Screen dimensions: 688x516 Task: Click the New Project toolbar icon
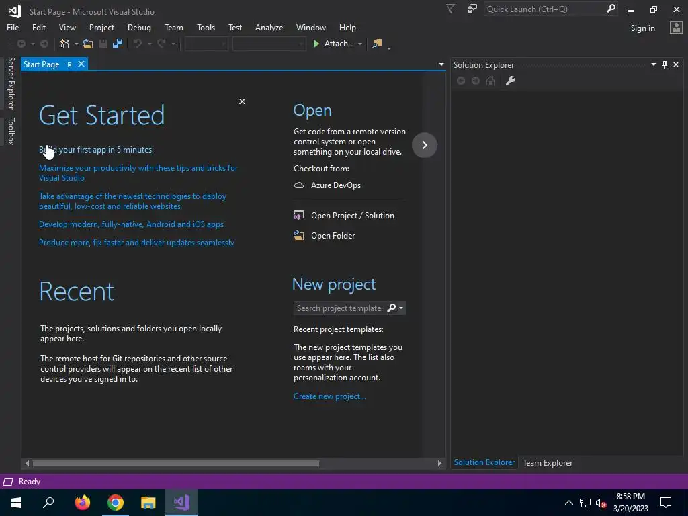[65, 44]
